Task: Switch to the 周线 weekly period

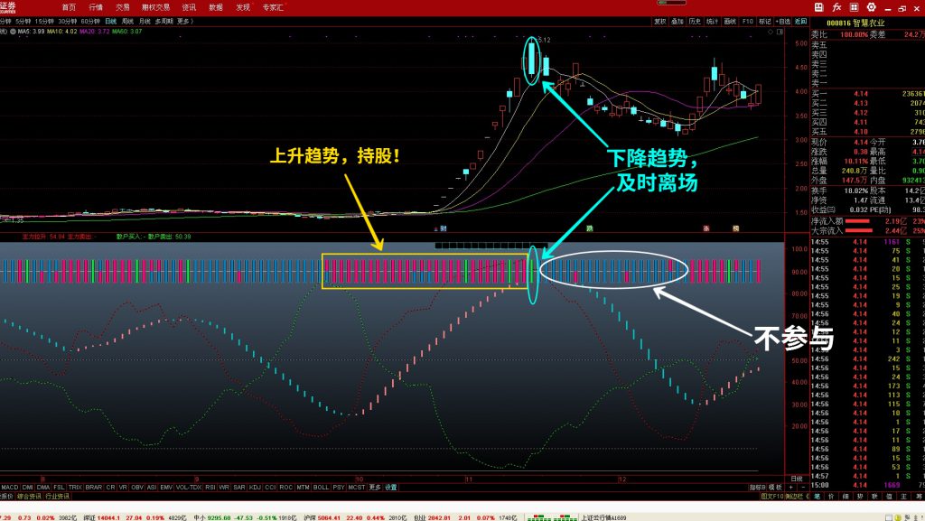Action: click(x=128, y=20)
